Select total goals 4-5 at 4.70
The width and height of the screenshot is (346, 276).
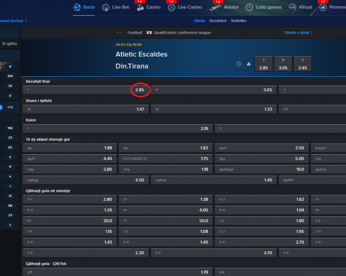click(x=214, y=253)
